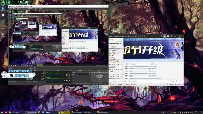Click the gun festival banner in YY
The height and width of the screenshot is (114, 203).
click(154, 49)
